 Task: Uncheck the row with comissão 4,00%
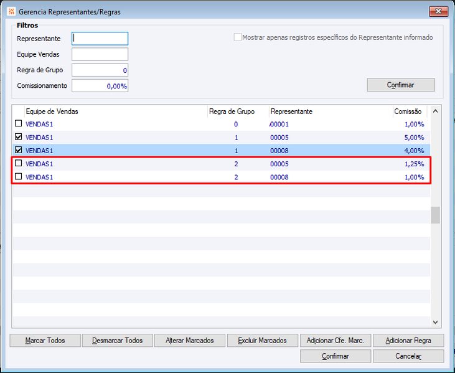pos(18,150)
